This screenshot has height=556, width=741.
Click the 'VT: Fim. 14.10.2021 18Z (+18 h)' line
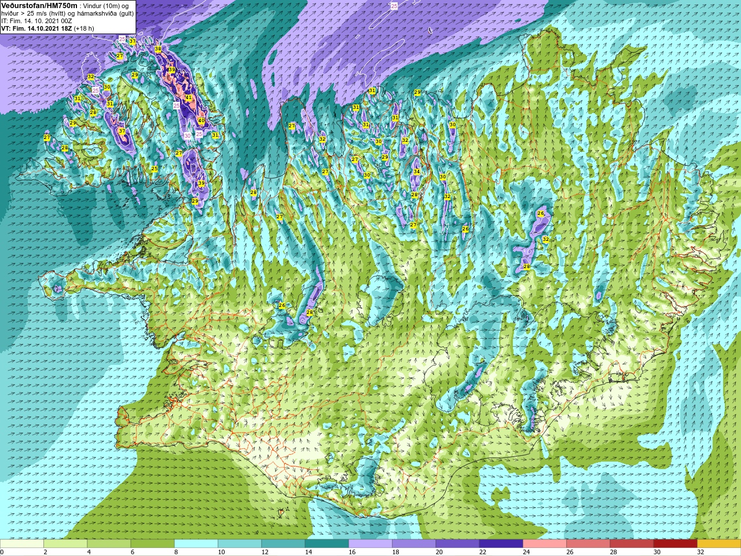point(47,28)
